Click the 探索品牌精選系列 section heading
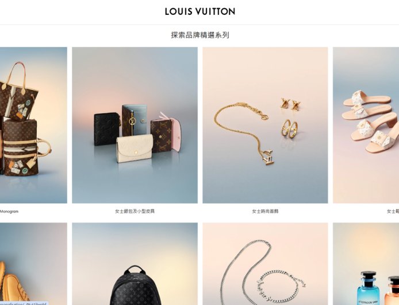 click(200, 35)
